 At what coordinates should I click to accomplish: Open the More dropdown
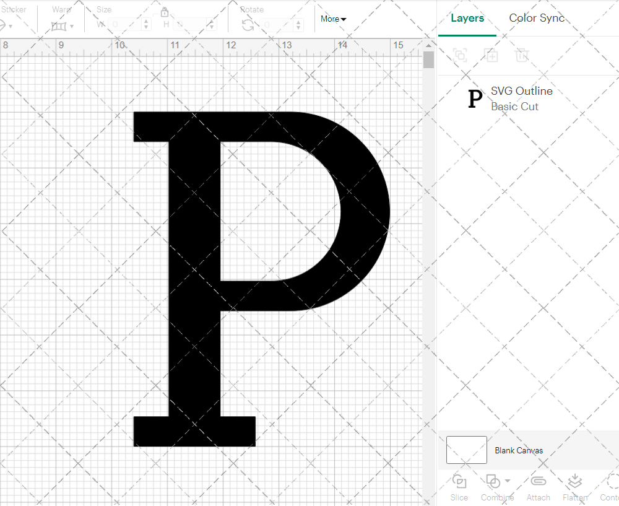333,19
